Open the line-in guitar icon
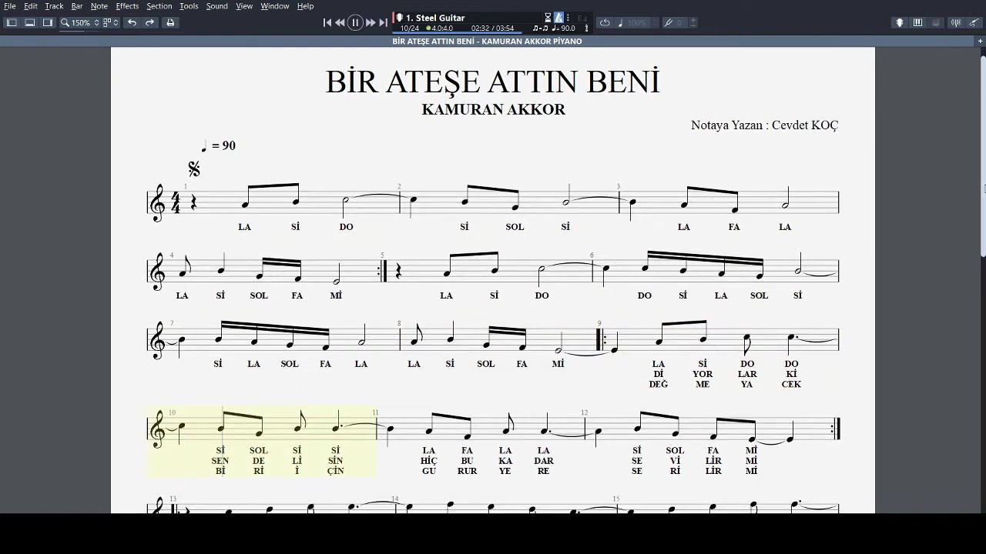 pyautogui.click(x=974, y=22)
